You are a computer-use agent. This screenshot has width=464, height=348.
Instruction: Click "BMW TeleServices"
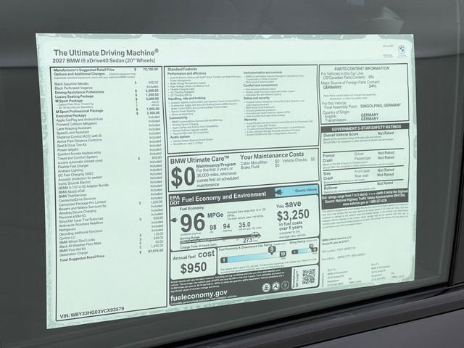tap(72, 196)
